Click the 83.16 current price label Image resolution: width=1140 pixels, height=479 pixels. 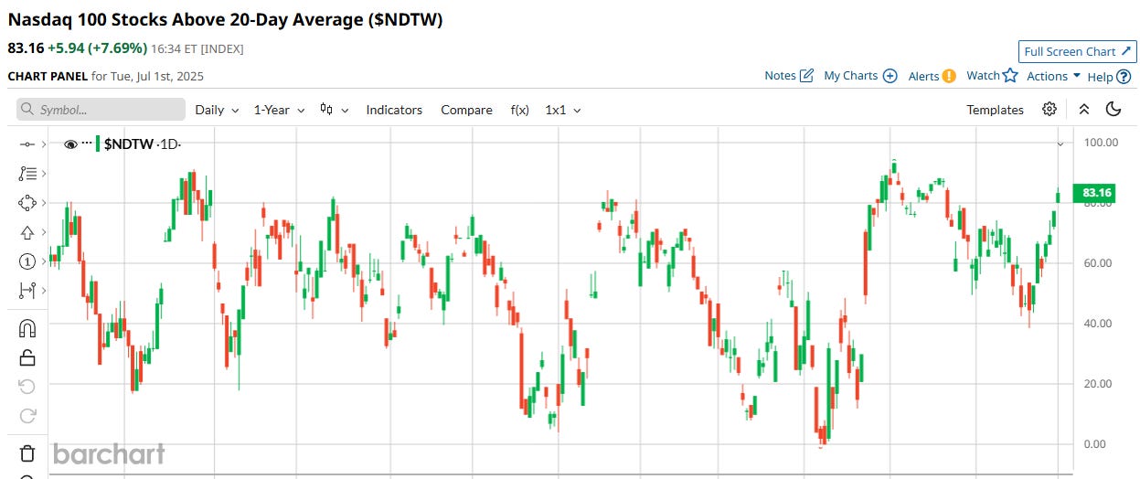coord(1096,192)
